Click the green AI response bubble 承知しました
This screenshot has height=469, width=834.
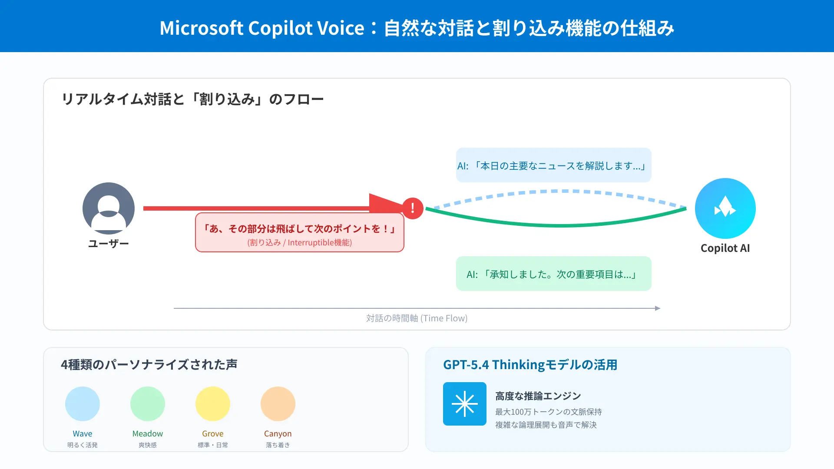click(554, 274)
